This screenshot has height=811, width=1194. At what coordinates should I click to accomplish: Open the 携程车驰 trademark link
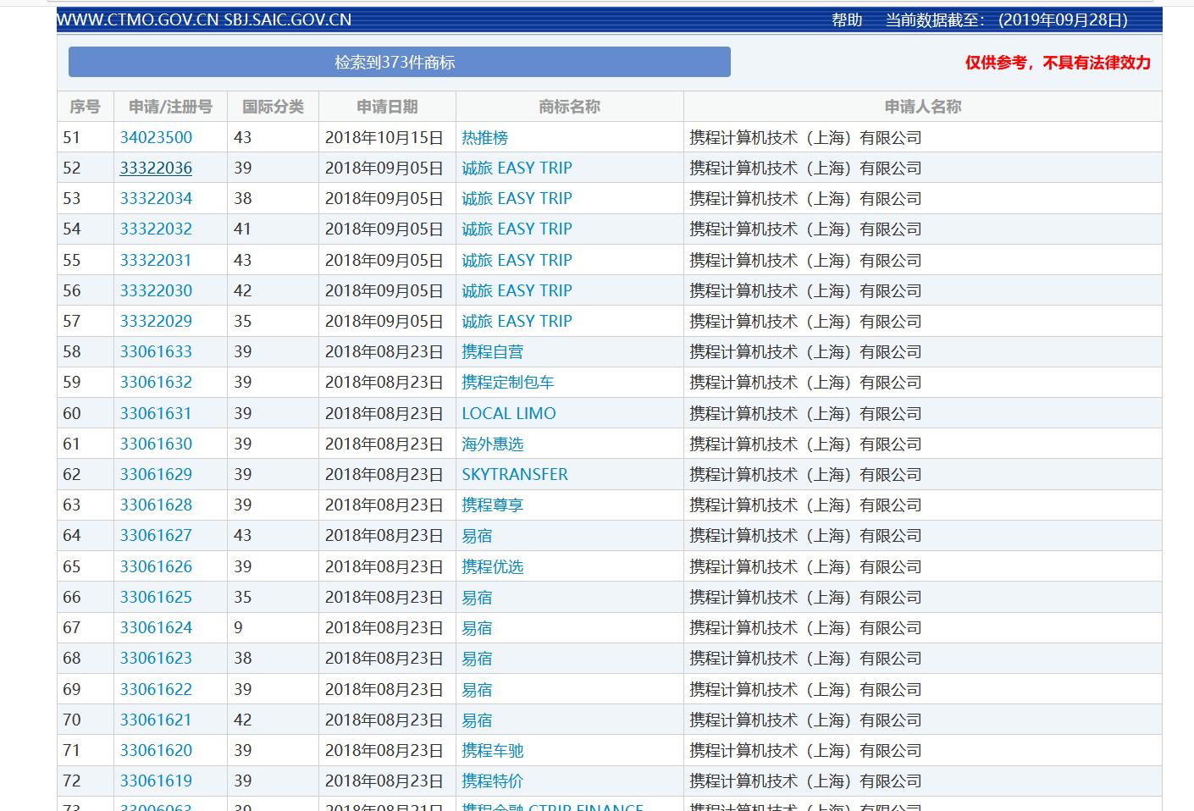[492, 750]
